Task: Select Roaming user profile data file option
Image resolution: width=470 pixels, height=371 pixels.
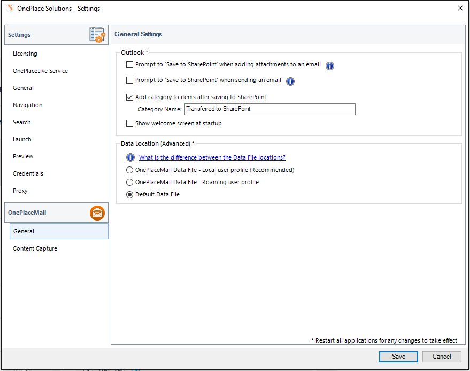Action: point(129,182)
